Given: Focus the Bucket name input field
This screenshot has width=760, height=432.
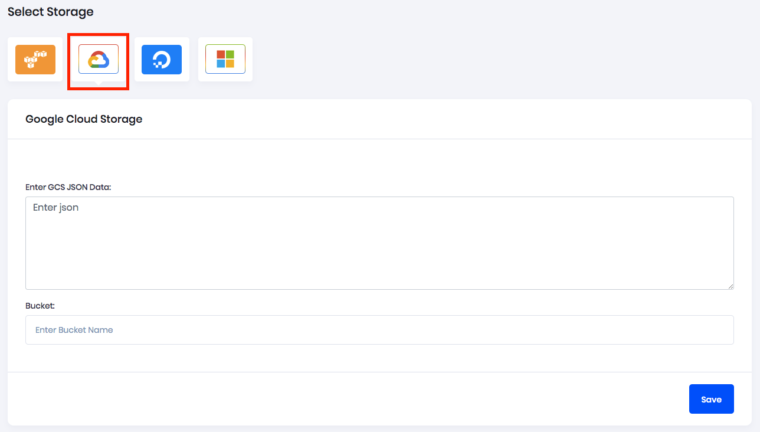Looking at the screenshot, I should click(x=379, y=330).
